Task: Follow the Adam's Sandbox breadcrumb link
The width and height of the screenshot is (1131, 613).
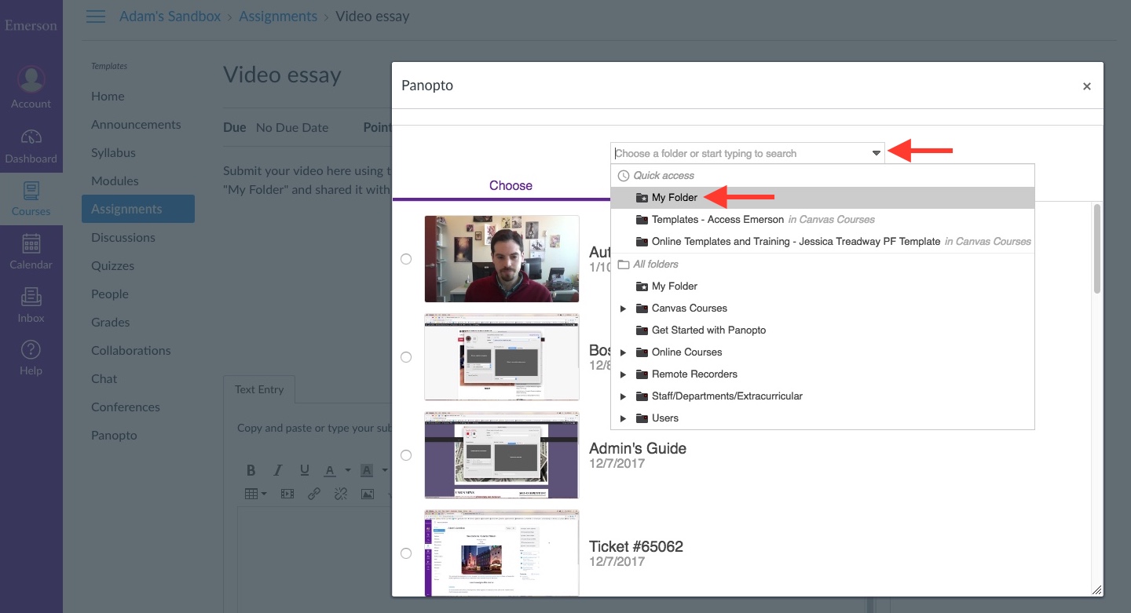Action: pos(170,16)
